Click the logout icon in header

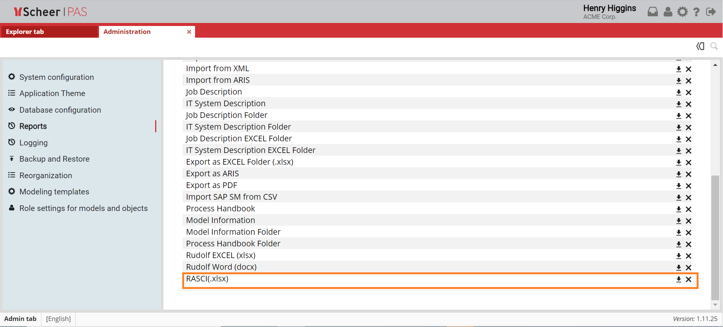pyautogui.click(x=711, y=12)
